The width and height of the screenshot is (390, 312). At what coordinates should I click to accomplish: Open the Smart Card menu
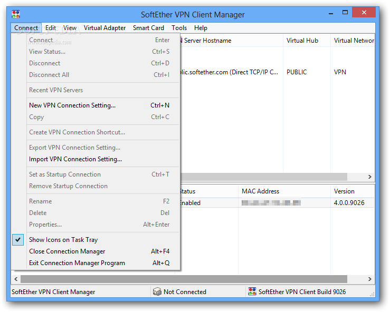(x=148, y=28)
